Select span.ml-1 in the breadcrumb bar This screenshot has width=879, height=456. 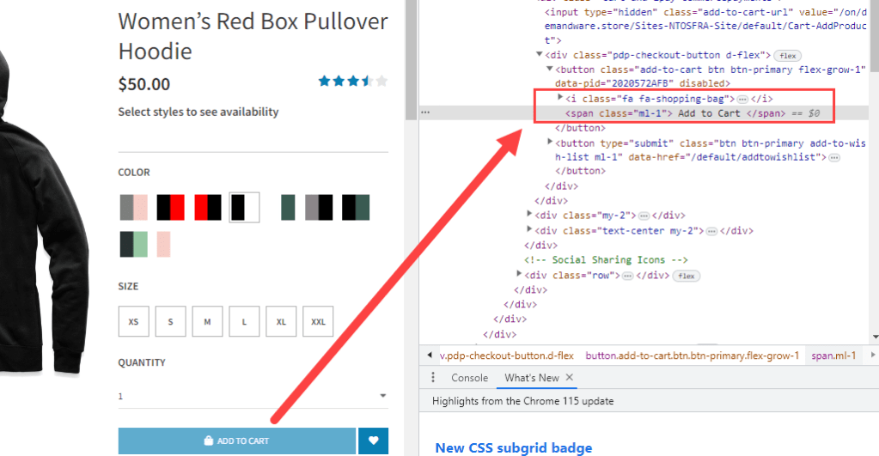pyautogui.click(x=833, y=356)
